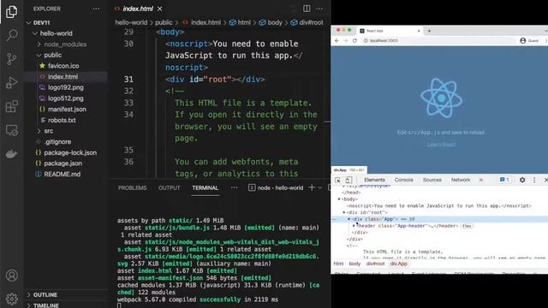The height and width of the screenshot is (308, 548).
Task: Open logo512.png file
Action: [66, 98]
